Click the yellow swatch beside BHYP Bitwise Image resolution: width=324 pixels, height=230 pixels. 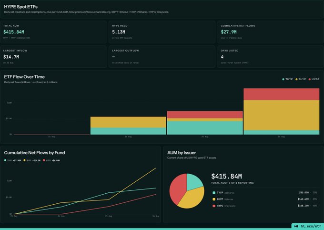[x=214, y=199]
